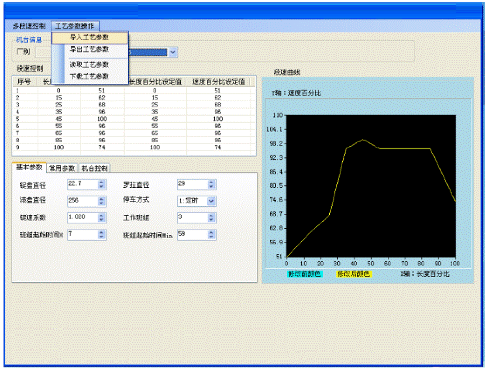This screenshot has height=371, width=489.
Task: Select 下载工艺参数 menu option
Action: coord(90,76)
